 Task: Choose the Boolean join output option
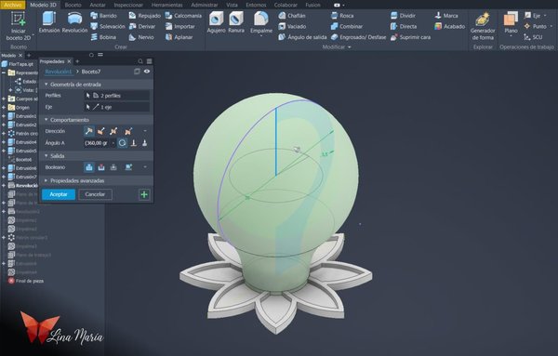pos(89,167)
